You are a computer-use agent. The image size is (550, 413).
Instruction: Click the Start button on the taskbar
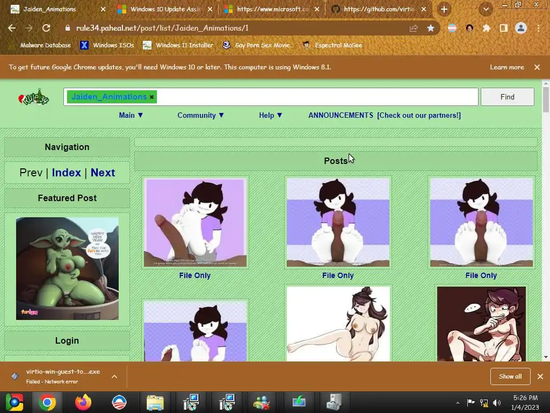pyautogui.click(x=14, y=402)
